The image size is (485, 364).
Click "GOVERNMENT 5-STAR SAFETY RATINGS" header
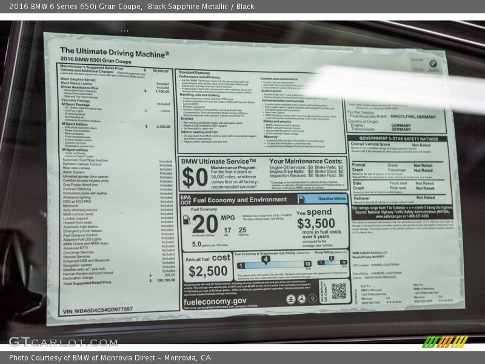click(x=398, y=139)
